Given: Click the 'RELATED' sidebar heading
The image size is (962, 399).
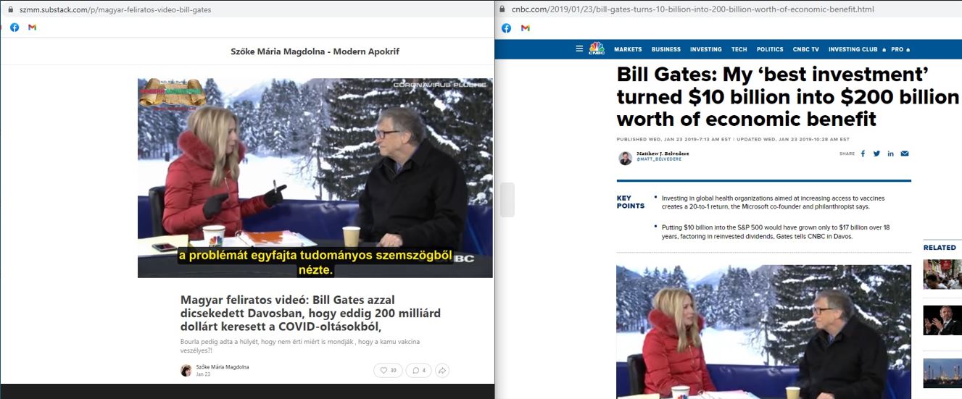Looking at the screenshot, I should (x=940, y=248).
